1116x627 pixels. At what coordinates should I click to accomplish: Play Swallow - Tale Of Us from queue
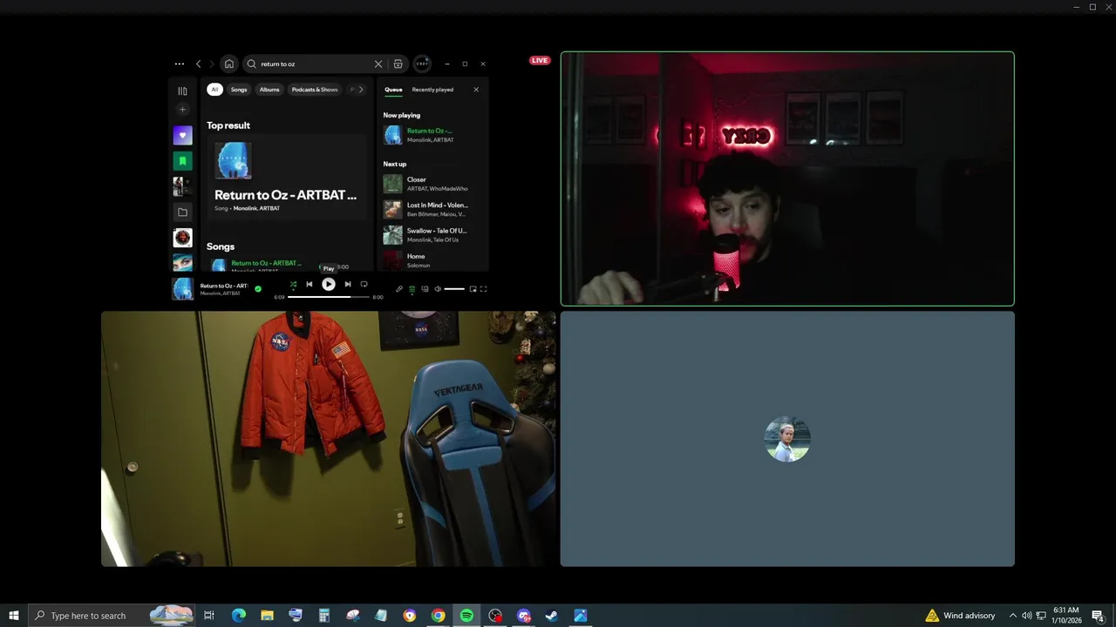point(433,235)
